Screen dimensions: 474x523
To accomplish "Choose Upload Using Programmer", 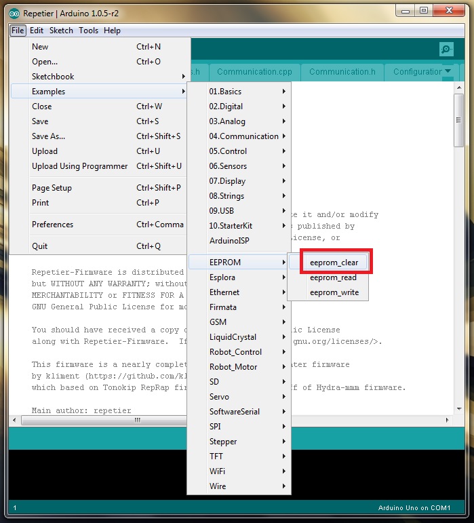I will click(79, 166).
